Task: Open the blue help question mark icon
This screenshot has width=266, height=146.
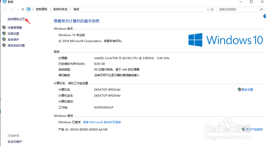Action: (x=265, y=16)
